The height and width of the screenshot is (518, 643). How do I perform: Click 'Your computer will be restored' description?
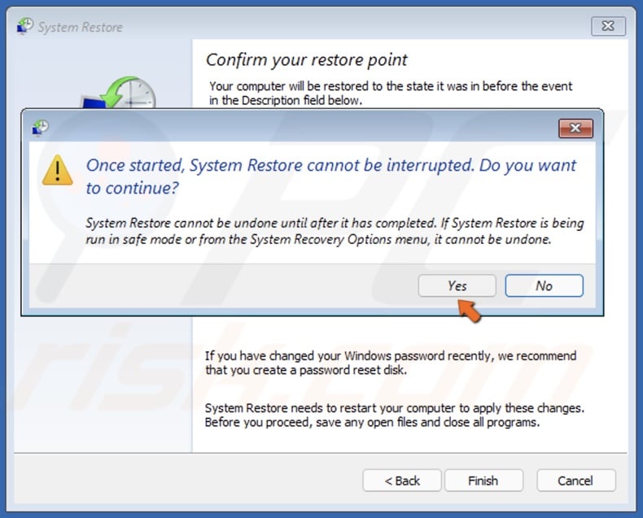tap(391, 93)
